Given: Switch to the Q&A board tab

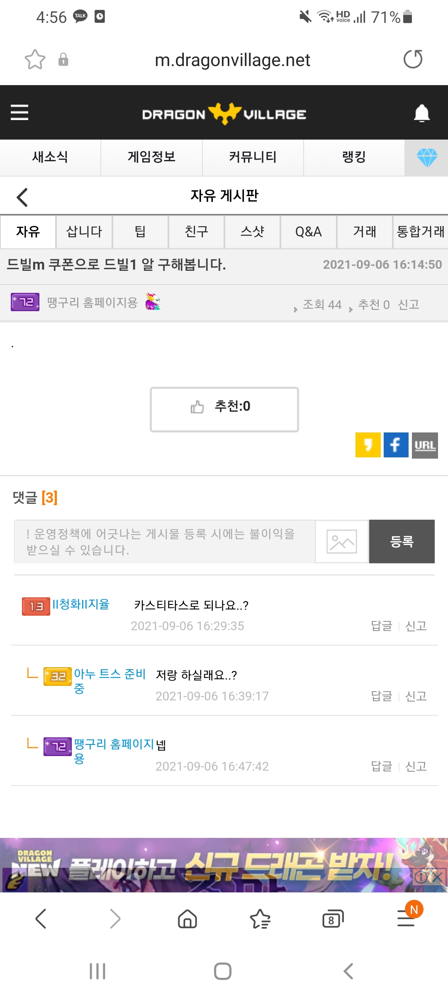Looking at the screenshot, I should point(308,232).
